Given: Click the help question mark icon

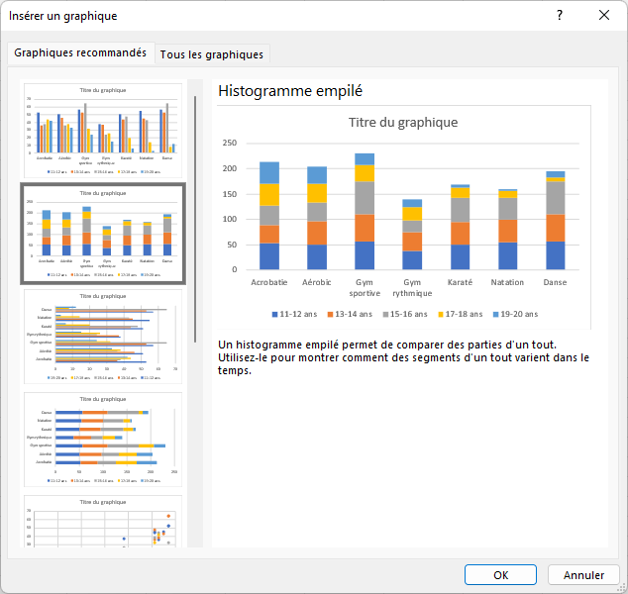Looking at the screenshot, I should tap(560, 15).
